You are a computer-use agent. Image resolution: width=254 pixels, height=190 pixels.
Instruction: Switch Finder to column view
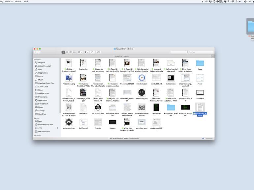pos(71,52)
